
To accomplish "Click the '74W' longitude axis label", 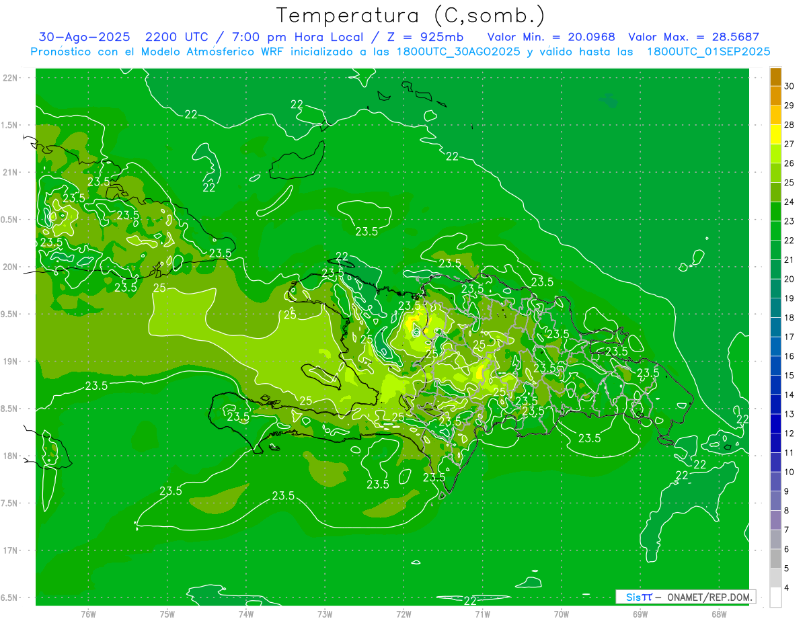I will tap(246, 614).
